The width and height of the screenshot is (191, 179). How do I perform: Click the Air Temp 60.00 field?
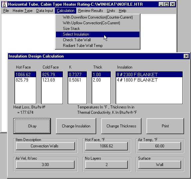click(x=160, y=146)
